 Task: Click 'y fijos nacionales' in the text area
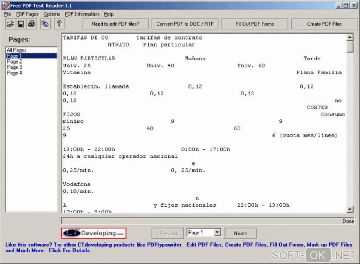point(185,205)
